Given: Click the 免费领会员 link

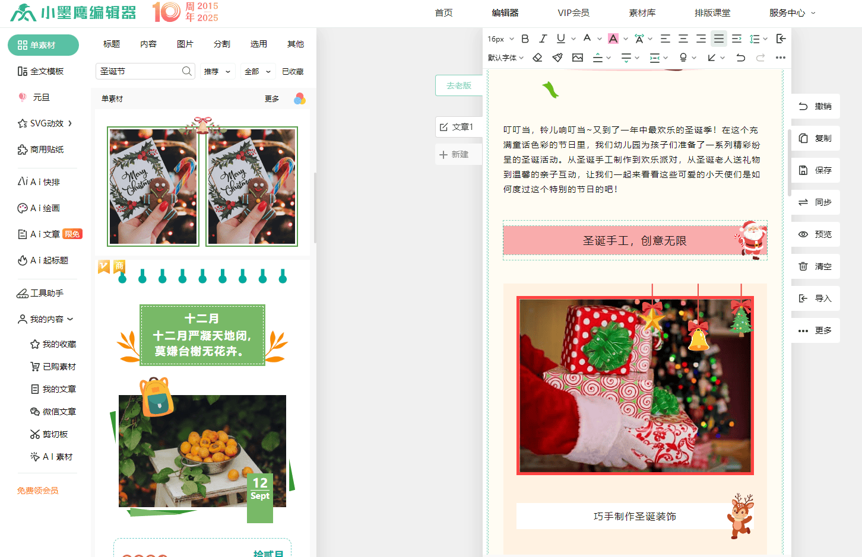Looking at the screenshot, I should coord(38,491).
